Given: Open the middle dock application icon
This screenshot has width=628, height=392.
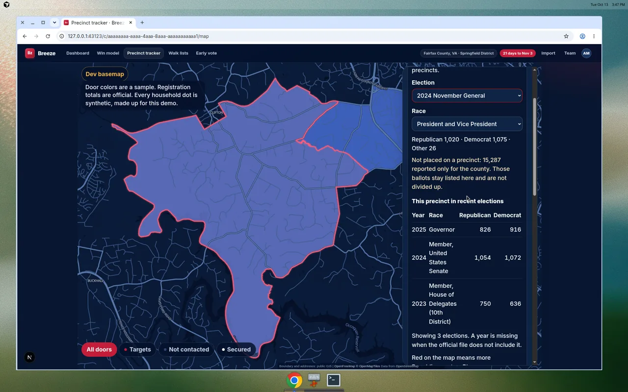Looking at the screenshot, I should click(x=314, y=380).
